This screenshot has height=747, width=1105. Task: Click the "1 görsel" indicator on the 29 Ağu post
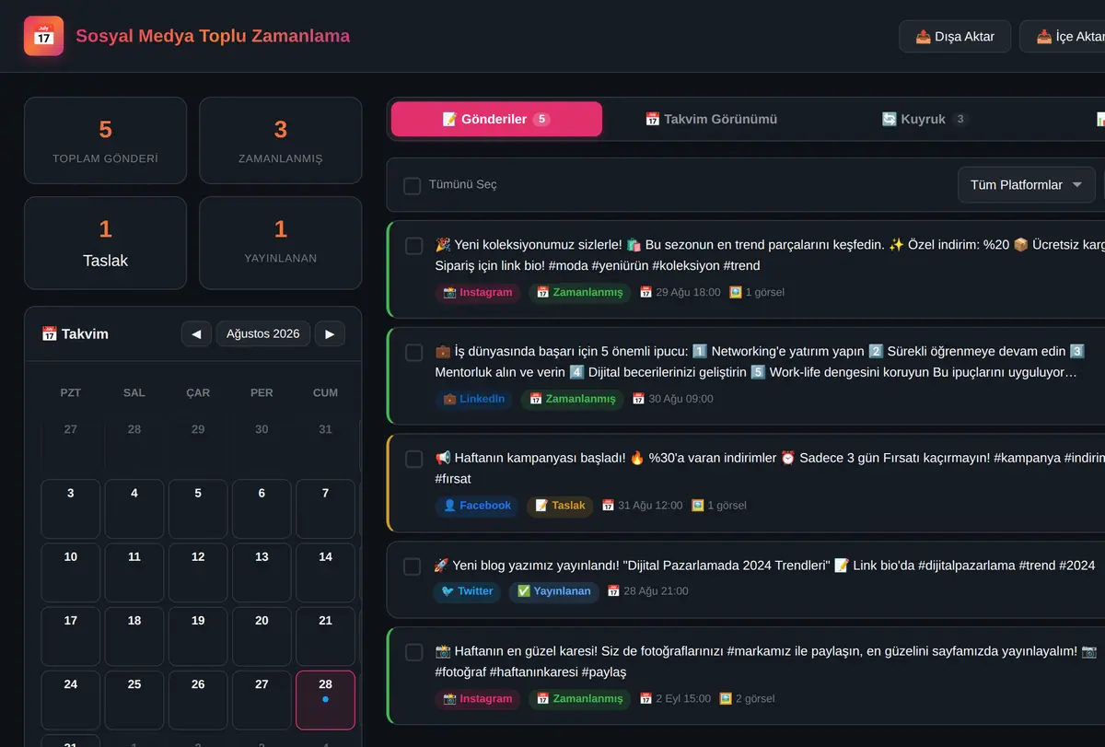757,292
